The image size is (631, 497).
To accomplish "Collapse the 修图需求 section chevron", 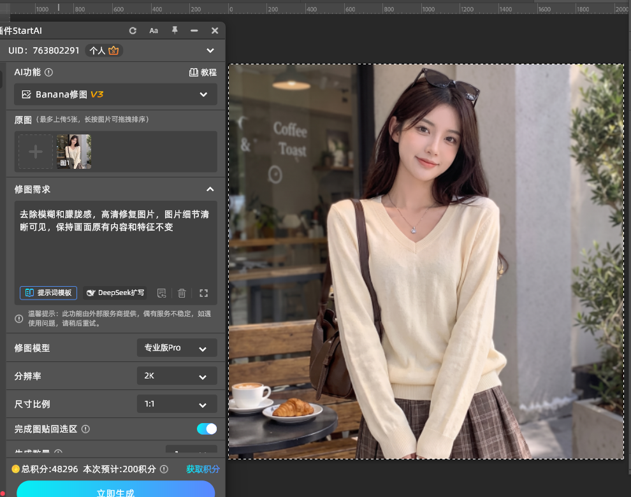I will 210,189.
